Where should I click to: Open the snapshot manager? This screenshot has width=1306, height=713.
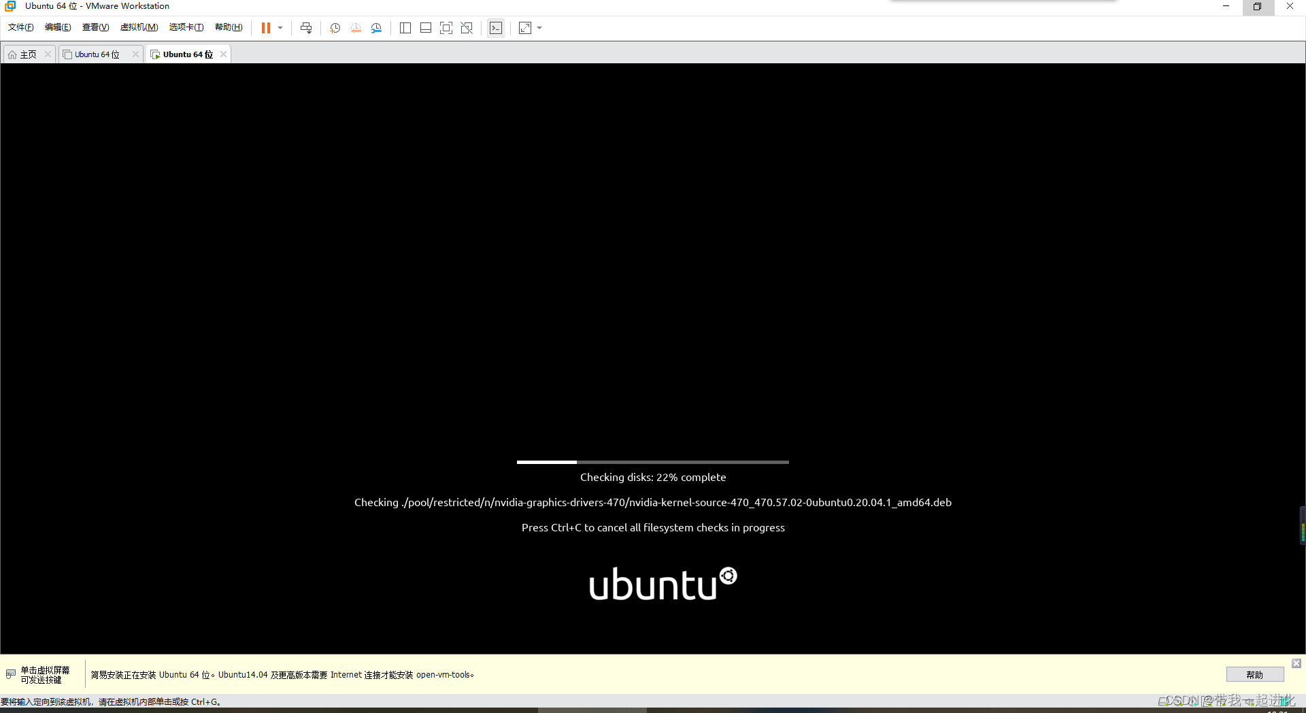pyautogui.click(x=376, y=28)
